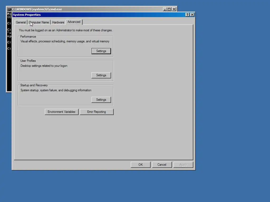Switch to the General tab
The image size is (270, 202).
(21, 22)
